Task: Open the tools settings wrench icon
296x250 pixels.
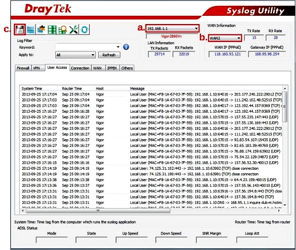Action: 74,30
